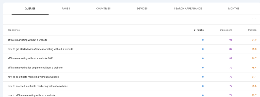The height and width of the screenshot is (97, 260).
Task: Click clicks value 0 in 'for beginners' row
Action: [203, 68]
